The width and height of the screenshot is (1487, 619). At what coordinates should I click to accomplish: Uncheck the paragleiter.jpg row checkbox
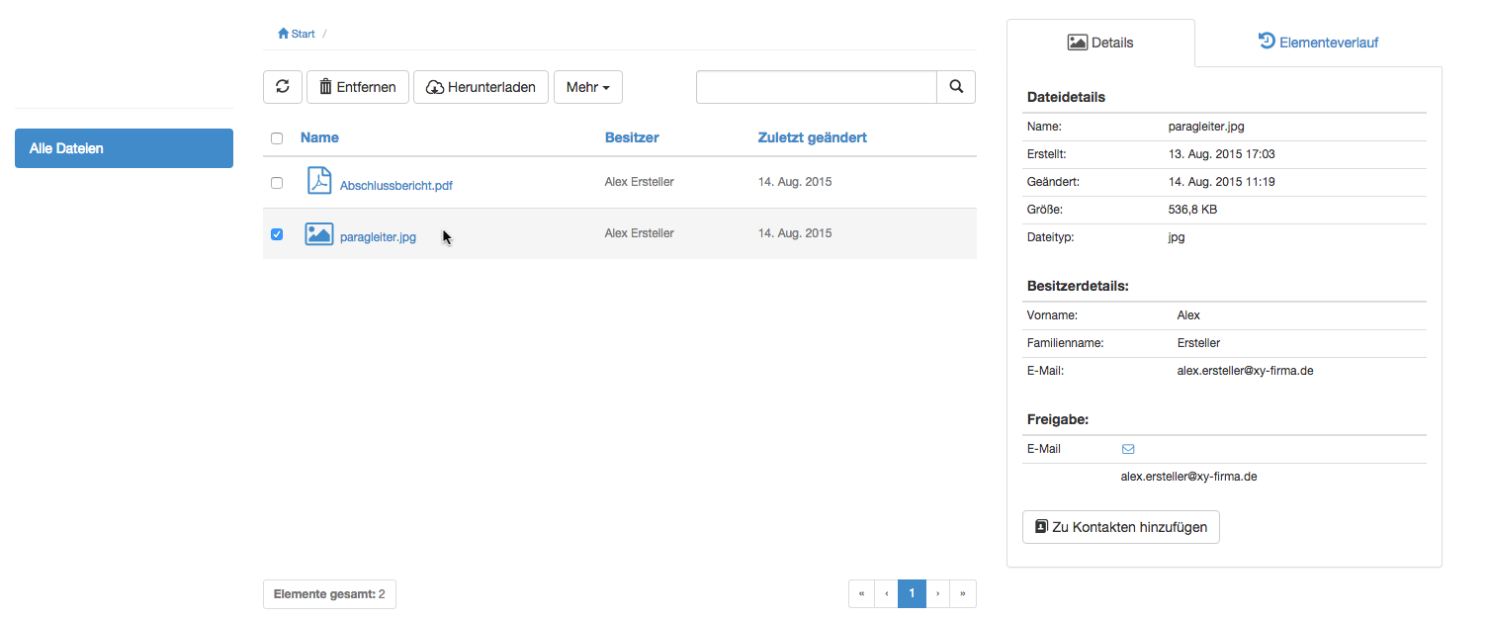[x=277, y=234]
